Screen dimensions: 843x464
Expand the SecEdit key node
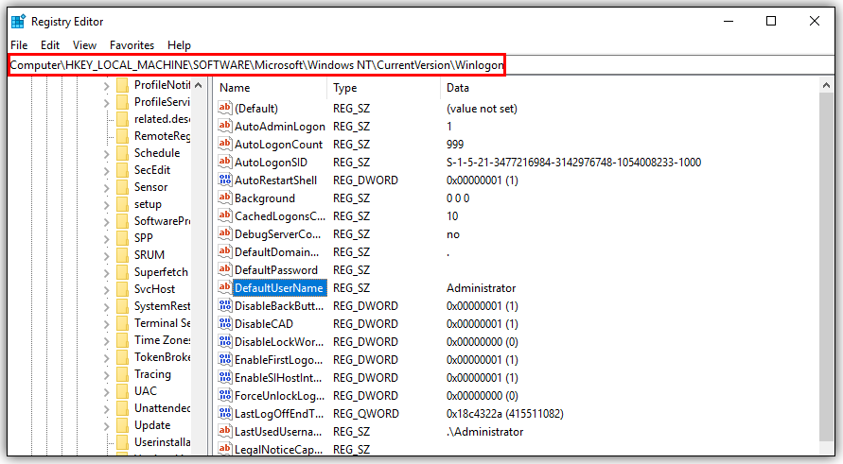click(x=107, y=171)
